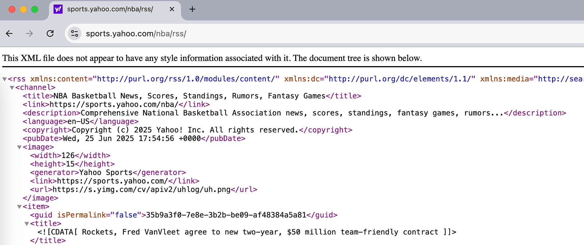Collapse the item's title node

27,223
